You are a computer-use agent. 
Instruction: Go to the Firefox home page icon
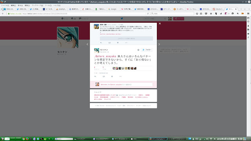click(x=211, y=14)
